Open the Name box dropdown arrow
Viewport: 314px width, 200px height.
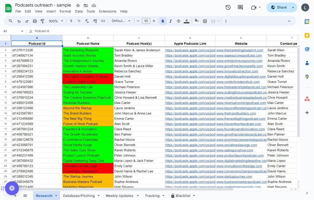pyautogui.click(x=22, y=31)
